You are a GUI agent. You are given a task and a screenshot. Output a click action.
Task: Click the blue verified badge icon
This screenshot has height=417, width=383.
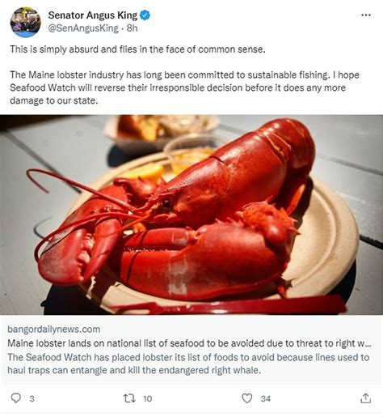point(145,15)
